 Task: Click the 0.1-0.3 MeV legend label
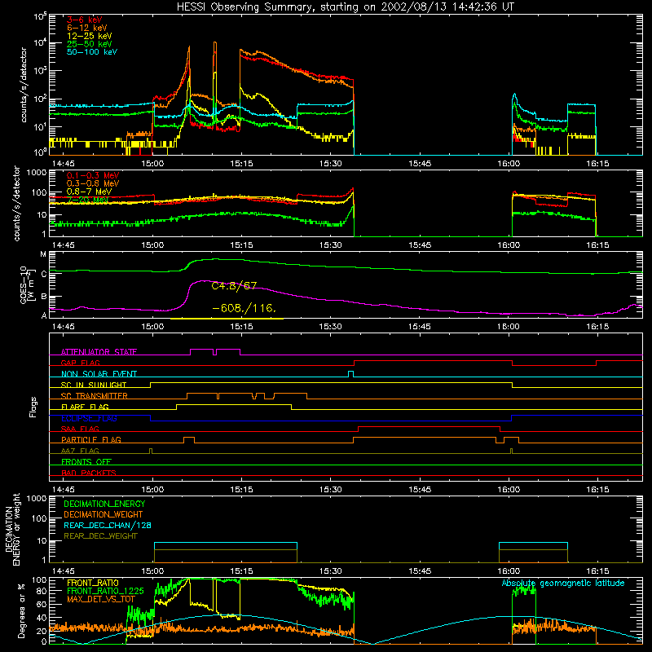[93, 175]
